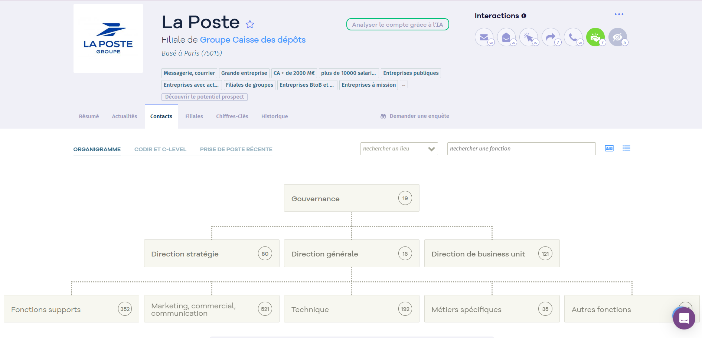Image resolution: width=702 pixels, height=338 pixels.
Task: Click the Entreprises BtoB et ... tag
Action: pos(307,85)
